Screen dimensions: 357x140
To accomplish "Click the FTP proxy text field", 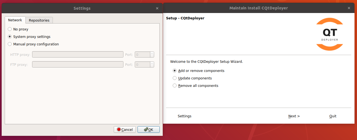I will [x=77, y=64].
